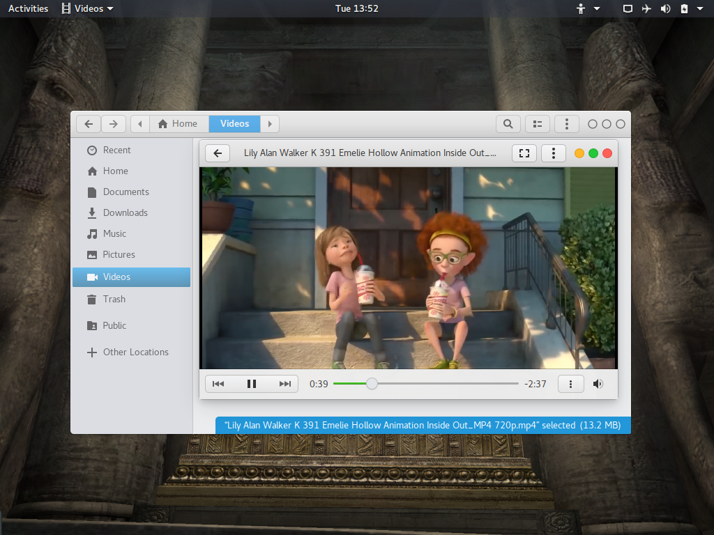
Task: Close video player with red button
Action: (x=607, y=153)
